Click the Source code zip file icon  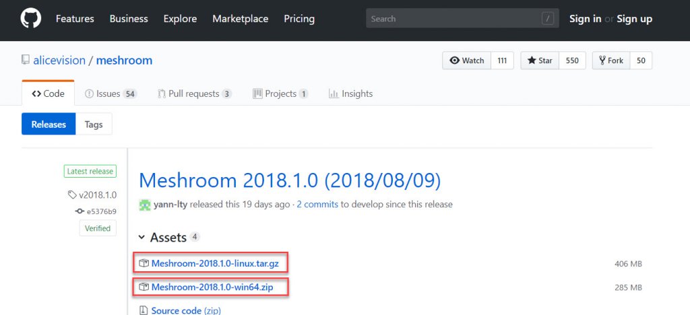coord(144,310)
